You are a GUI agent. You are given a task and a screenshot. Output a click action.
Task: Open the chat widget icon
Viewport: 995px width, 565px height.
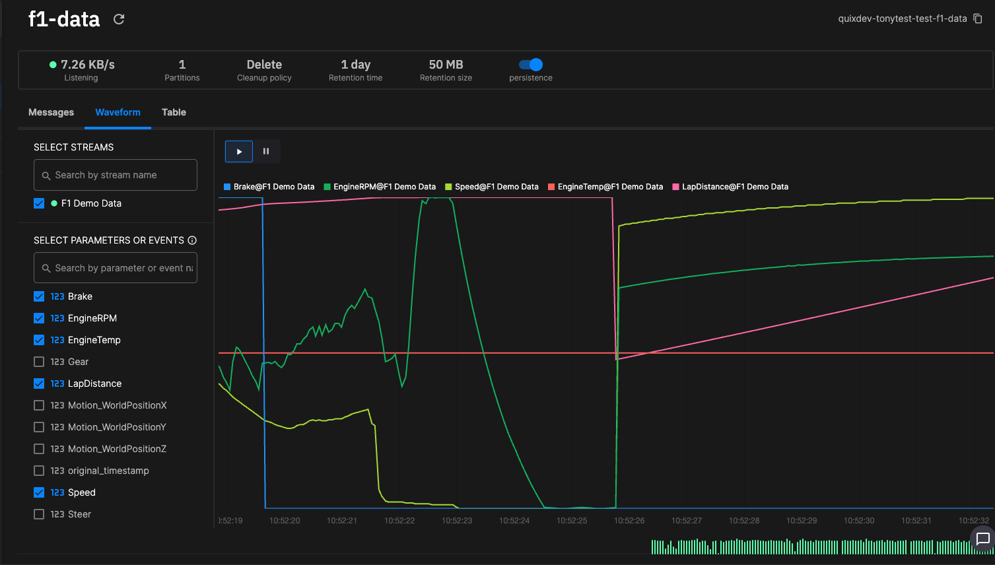(x=982, y=539)
